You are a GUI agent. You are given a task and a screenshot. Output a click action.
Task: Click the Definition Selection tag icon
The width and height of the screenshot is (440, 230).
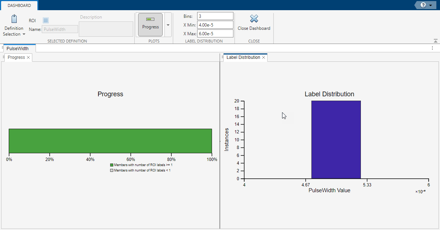(x=14, y=18)
